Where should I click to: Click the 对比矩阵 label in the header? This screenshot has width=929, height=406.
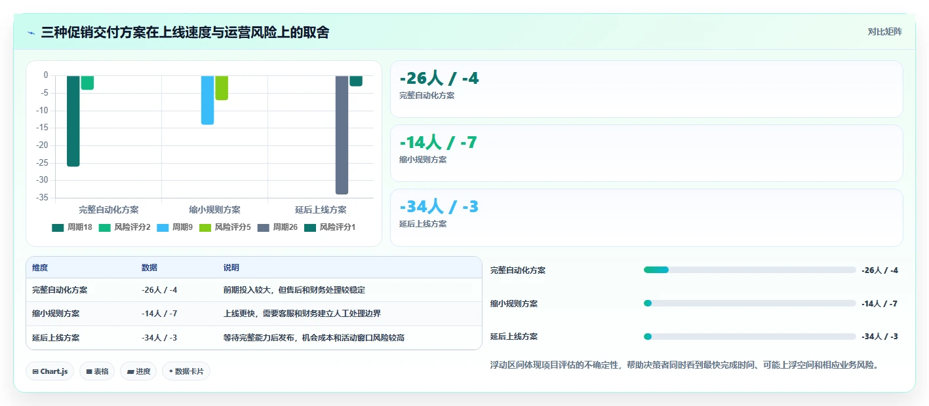[884, 31]
